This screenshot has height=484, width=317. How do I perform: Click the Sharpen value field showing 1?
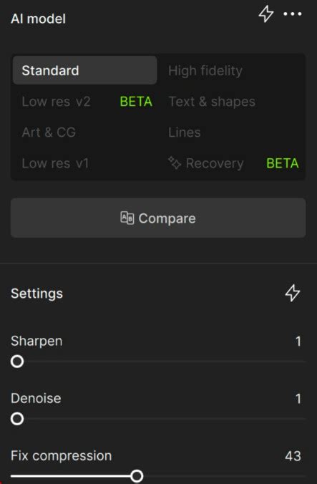click(298, 341)
